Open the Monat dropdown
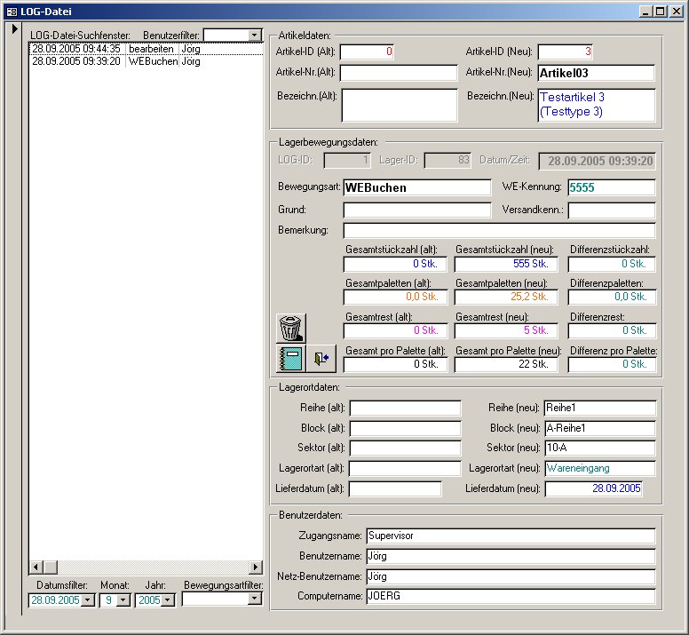689x635 pixels. click(x=124, y=599)
